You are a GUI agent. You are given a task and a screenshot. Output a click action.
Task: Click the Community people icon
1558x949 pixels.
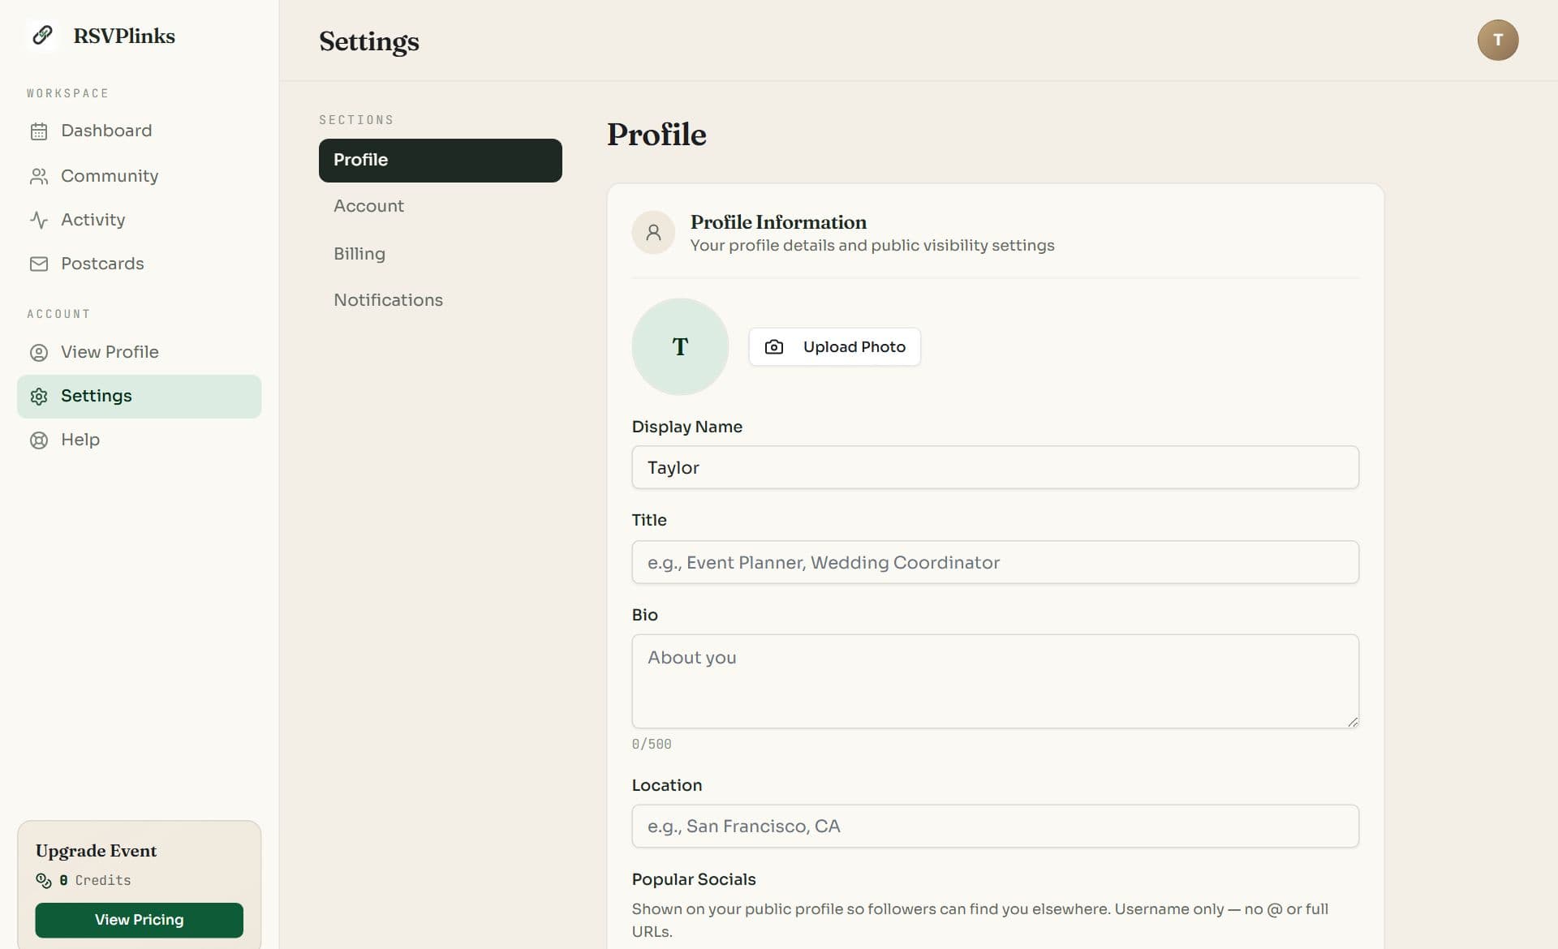pos(39,176)
